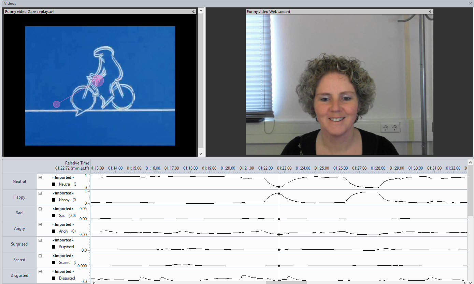Collapse the Scared Imported group
The image size is (474, 284).
pos(40,256)
